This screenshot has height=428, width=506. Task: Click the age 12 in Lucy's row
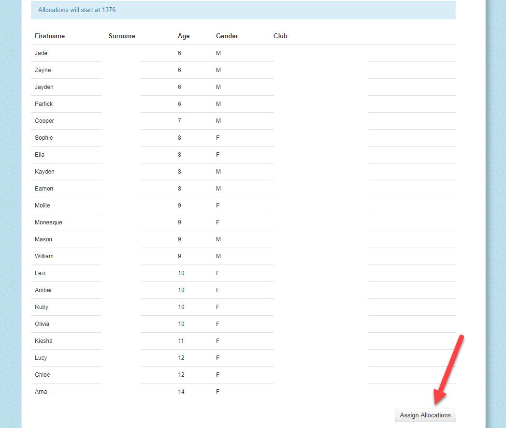[181, 357]
